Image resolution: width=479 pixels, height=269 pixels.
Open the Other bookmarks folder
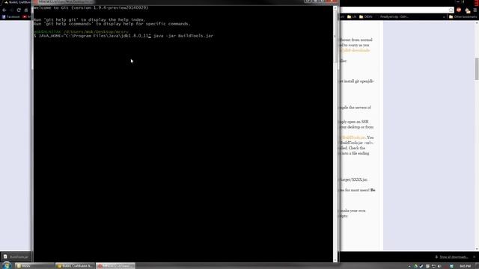tap(463, 16)
